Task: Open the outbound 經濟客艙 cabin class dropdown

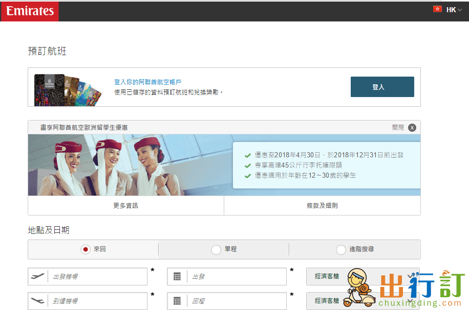Action: 363,277
